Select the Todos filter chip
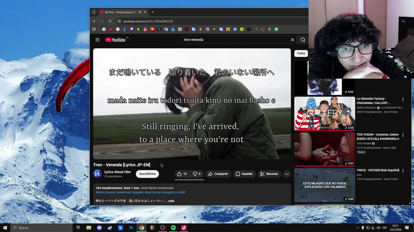The image size is (414, 232). (x=301, y=53)
